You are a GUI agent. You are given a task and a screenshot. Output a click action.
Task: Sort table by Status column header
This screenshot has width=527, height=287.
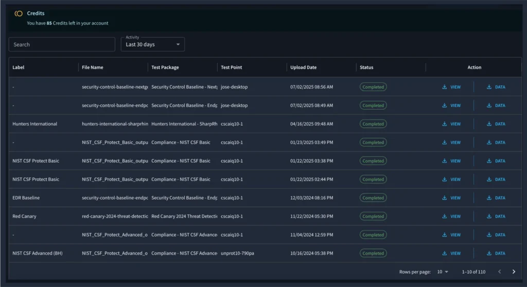(366, 67)
